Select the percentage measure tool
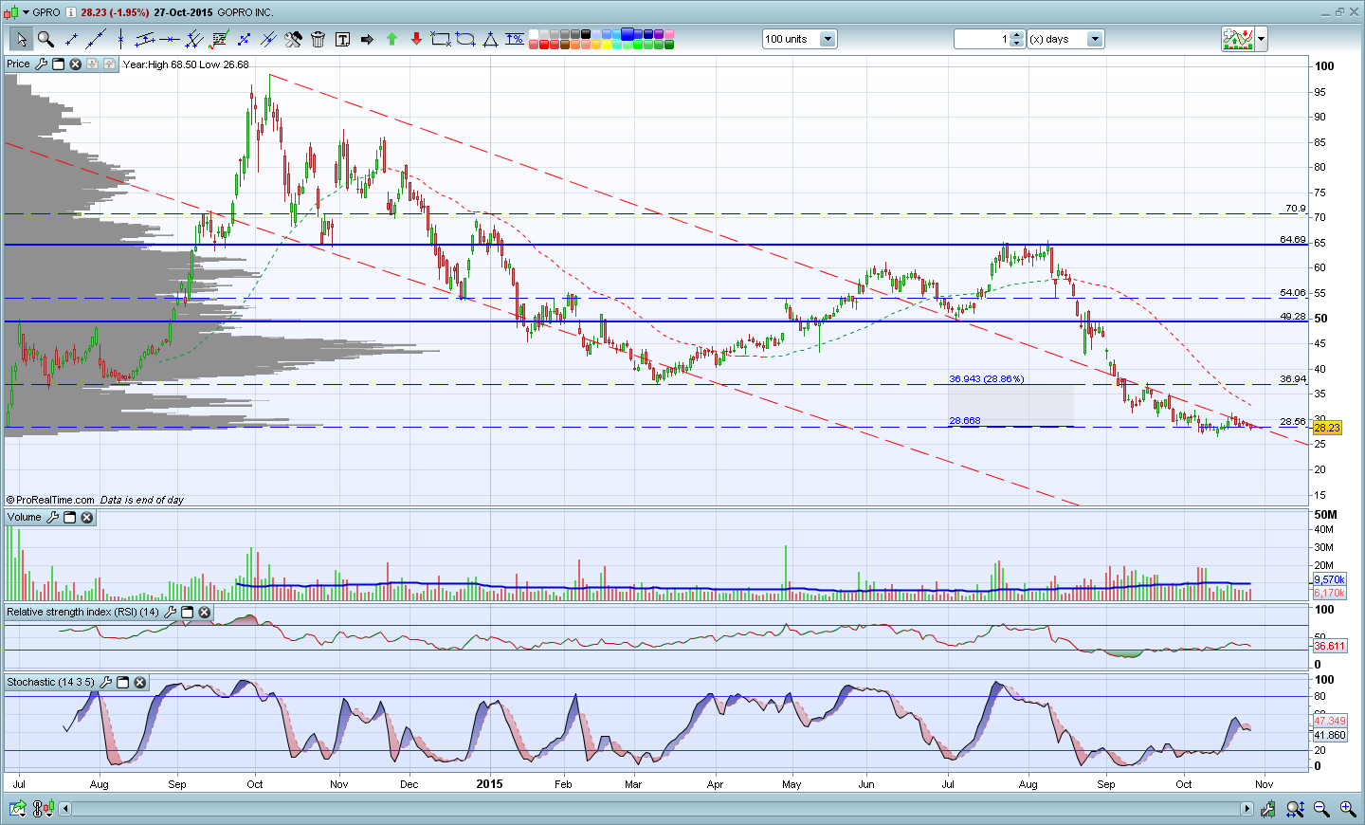This screenshot has height=825, width=1365. point(515,39)
